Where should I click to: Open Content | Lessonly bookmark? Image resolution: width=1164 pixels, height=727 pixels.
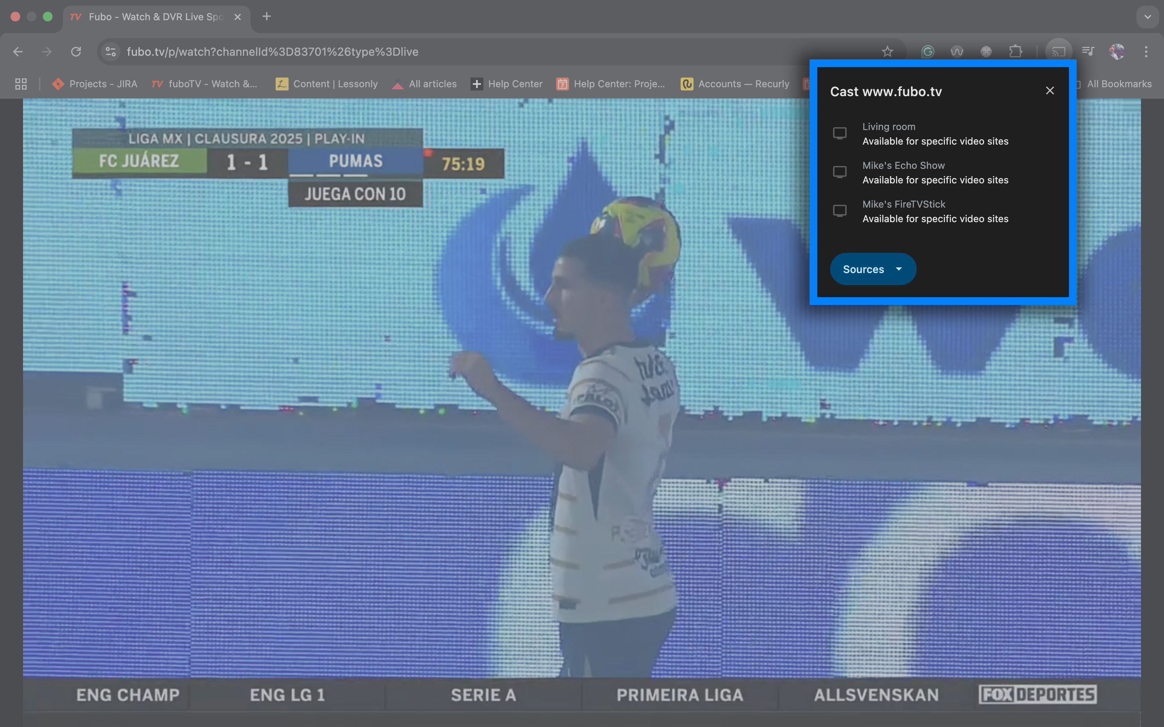327,84
